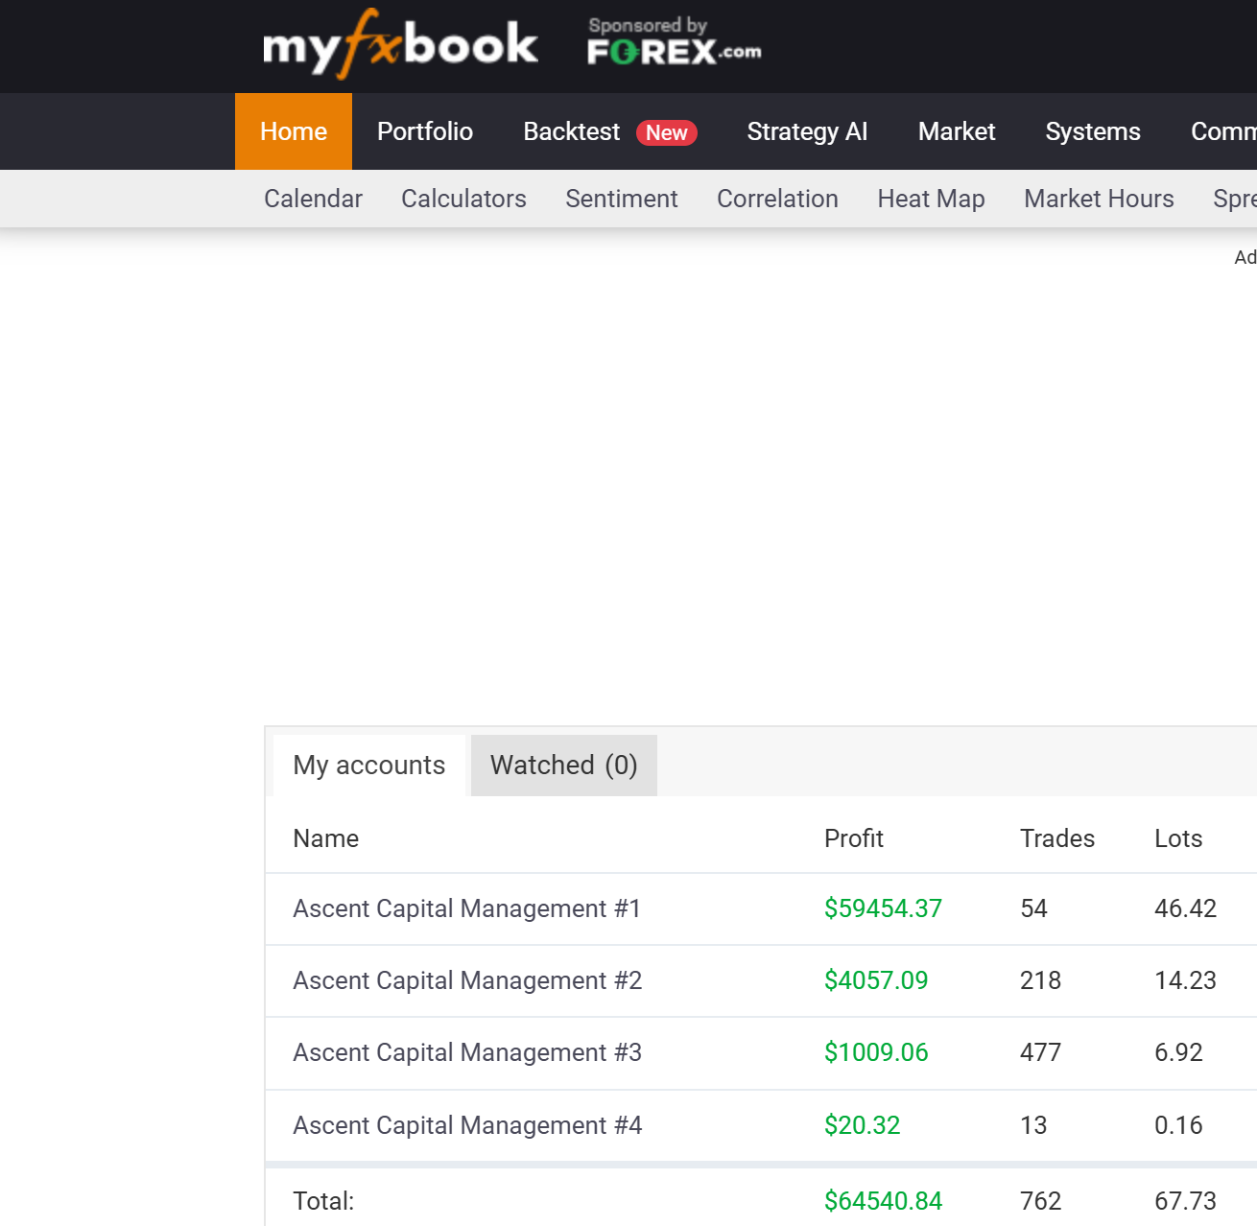Click the 14.23 lots cell
Viewport: 1257px width, 1226px height.
pyautogui.click(x=1185, y=980)
